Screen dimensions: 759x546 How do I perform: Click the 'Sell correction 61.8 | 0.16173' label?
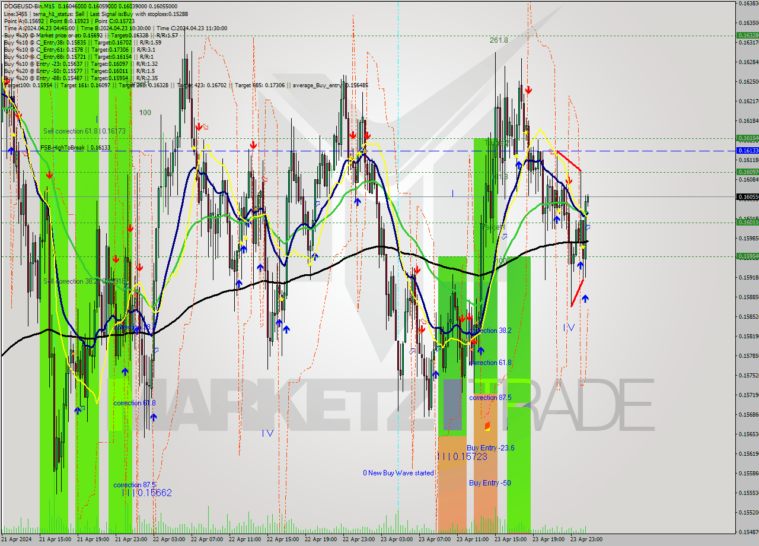point(84,131)
